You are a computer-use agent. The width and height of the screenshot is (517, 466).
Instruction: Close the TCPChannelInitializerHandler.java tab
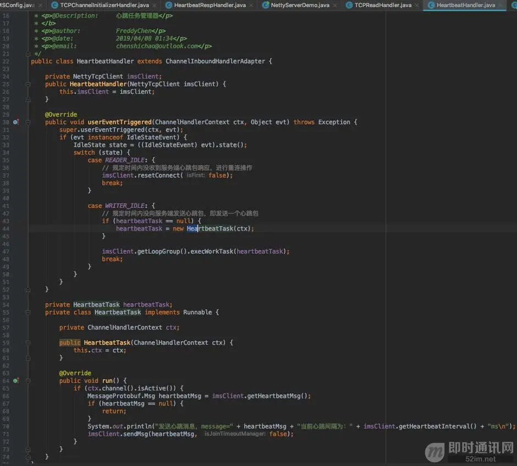pyautogui.click(x=154, y=6)
